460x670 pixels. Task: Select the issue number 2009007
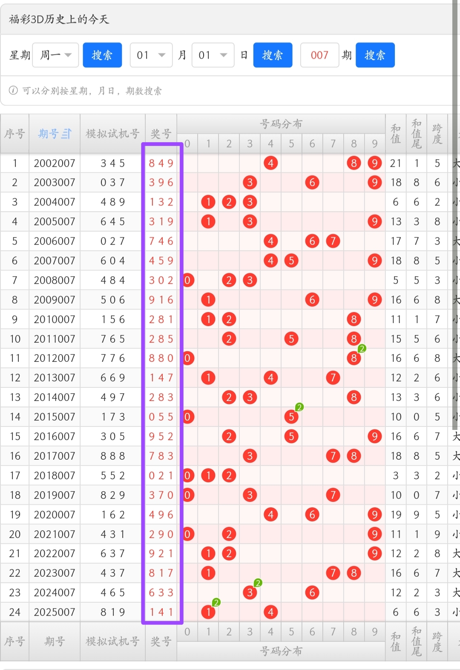coord(55,300)
